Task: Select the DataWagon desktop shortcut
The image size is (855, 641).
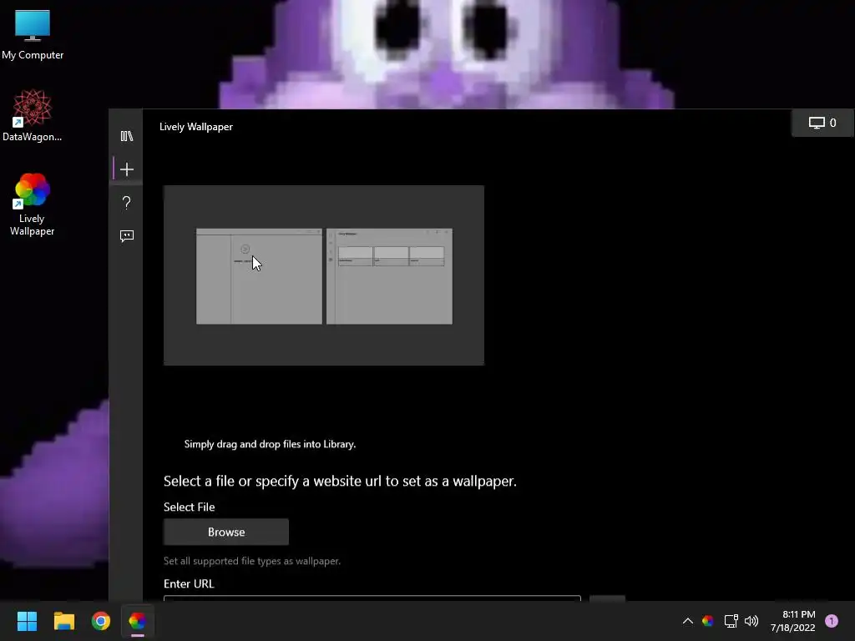Action: (x=33, y=115)
